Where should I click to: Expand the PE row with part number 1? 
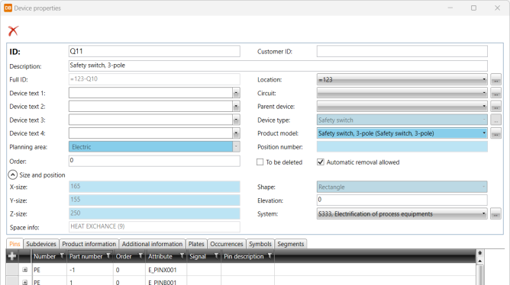click(24, 283)
